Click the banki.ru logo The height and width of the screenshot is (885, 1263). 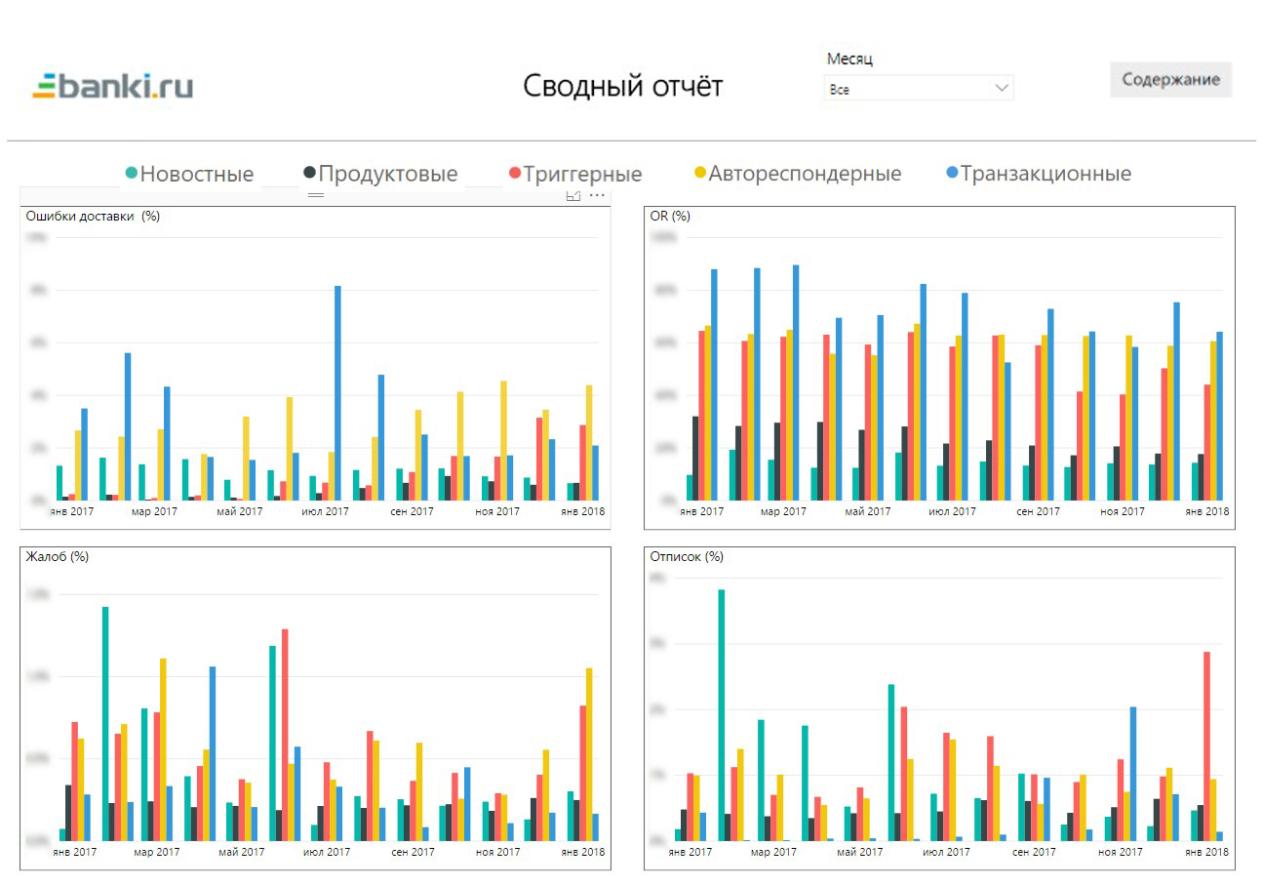pyautogui.click(x=113, y=86)
